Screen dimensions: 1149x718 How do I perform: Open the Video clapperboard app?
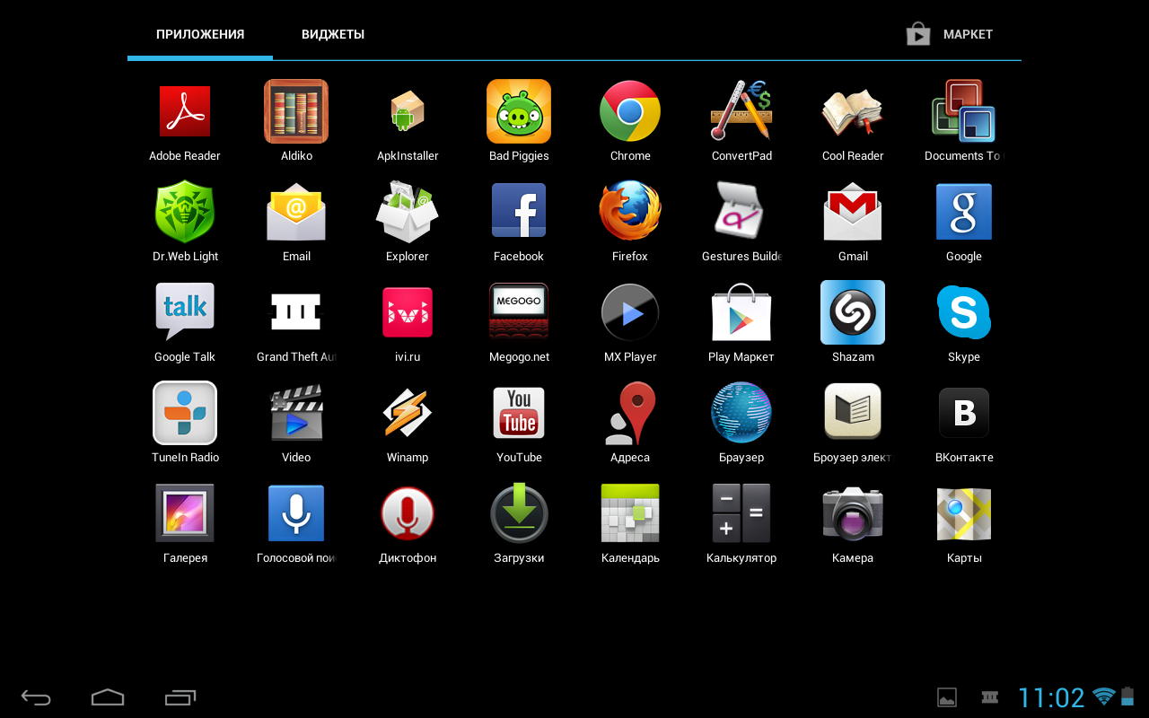(296, 413)
